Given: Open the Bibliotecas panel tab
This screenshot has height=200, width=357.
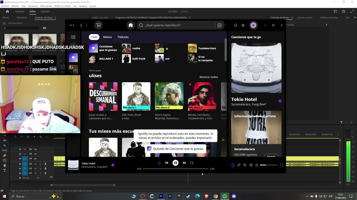Looking at the screenshot, I should (22, 17).
